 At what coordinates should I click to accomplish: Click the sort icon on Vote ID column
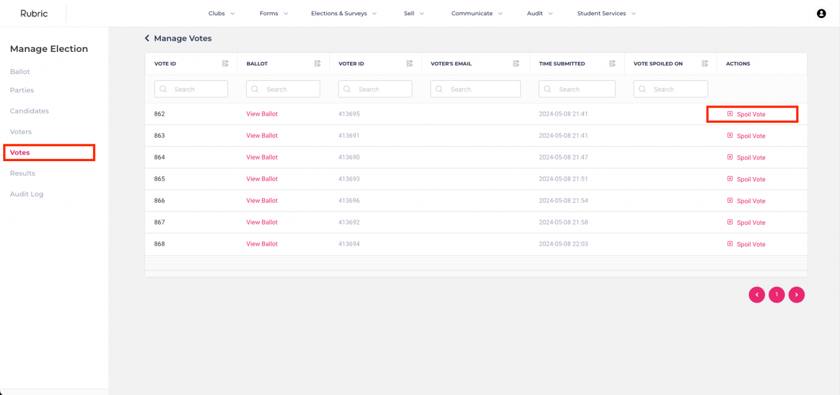coord(225,63)
